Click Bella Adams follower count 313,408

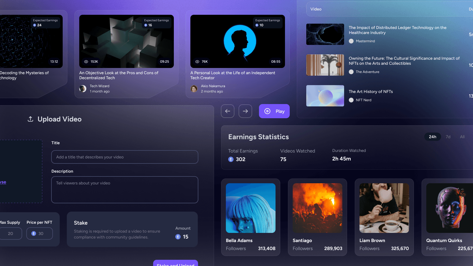tap(267, 249)
